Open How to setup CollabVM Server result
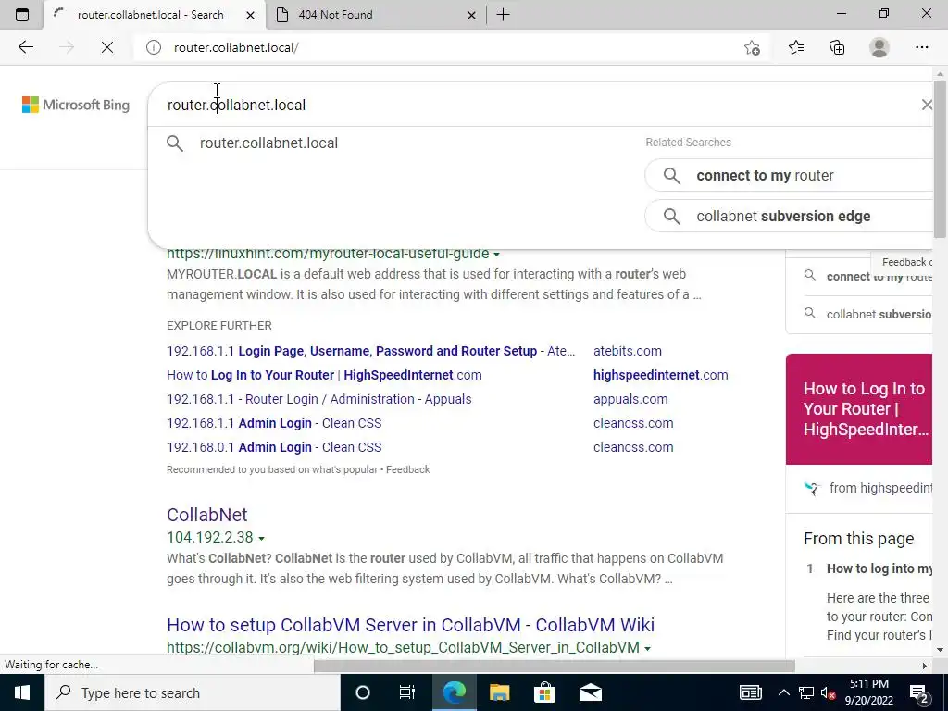 (410, 625)
